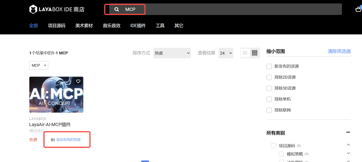The height and width of the screenshot is (162, 362).
Task: Select the IDE插件 navigation tab
Action: pos(138,25)
